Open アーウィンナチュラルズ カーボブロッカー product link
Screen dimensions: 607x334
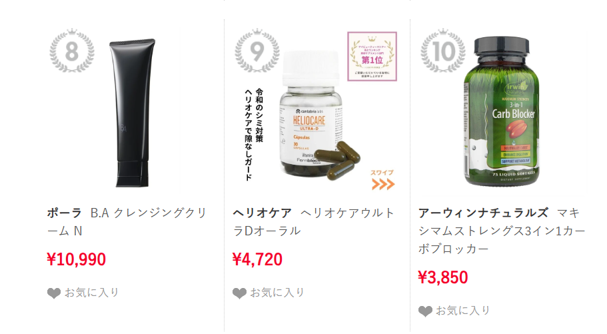coord(502,231)
